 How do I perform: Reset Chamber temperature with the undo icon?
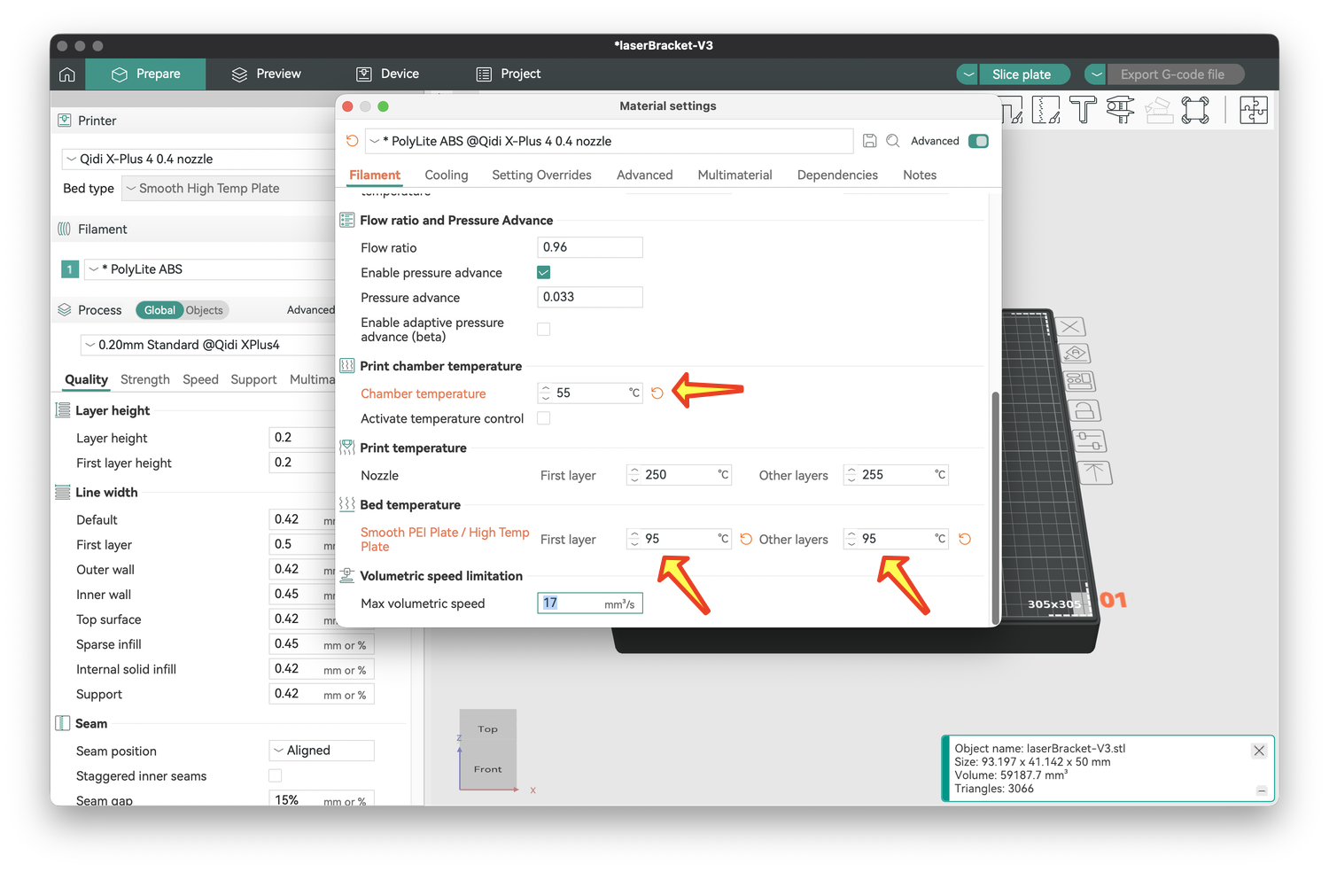click(657, 393)
